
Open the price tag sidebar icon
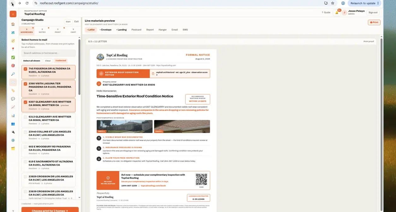click(13, 91)
